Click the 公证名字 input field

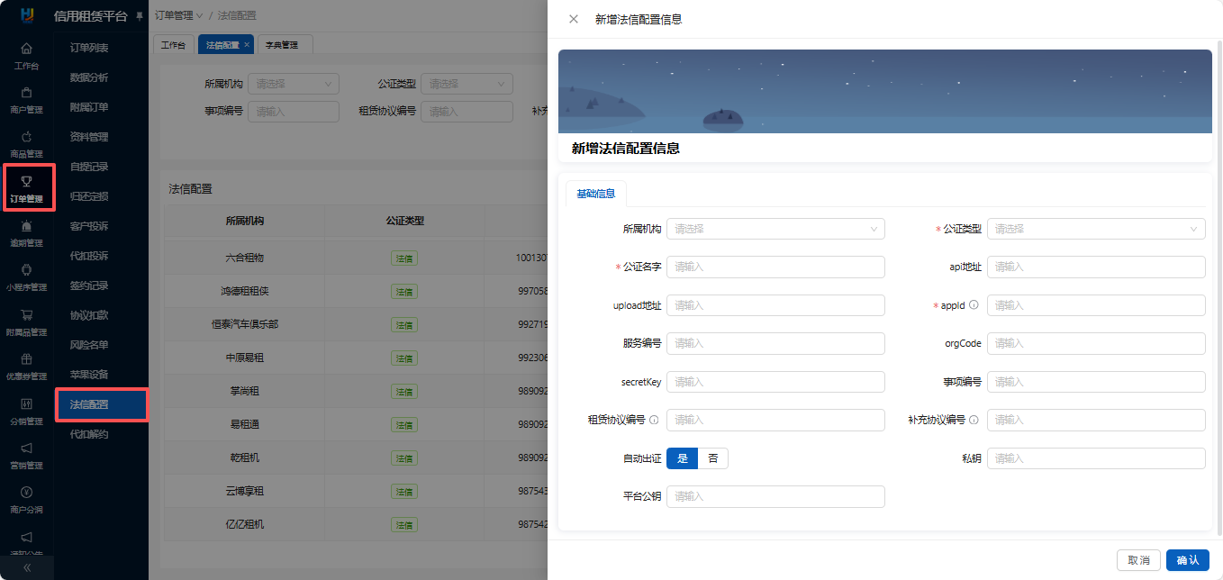pos(775,267)
